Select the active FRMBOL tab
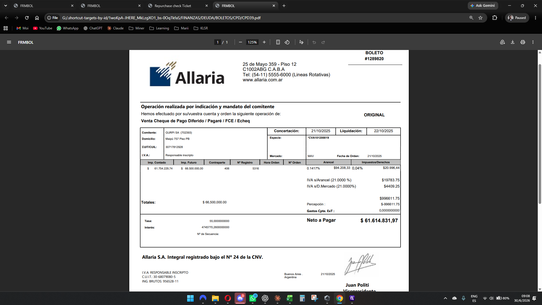 (x=245, y=6)
